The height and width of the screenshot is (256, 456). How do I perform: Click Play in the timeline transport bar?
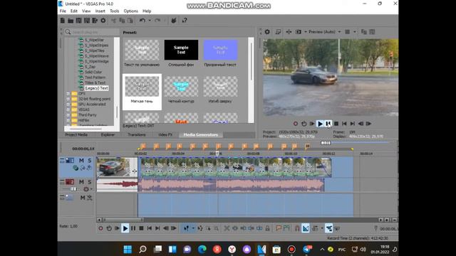click(125, 228)
